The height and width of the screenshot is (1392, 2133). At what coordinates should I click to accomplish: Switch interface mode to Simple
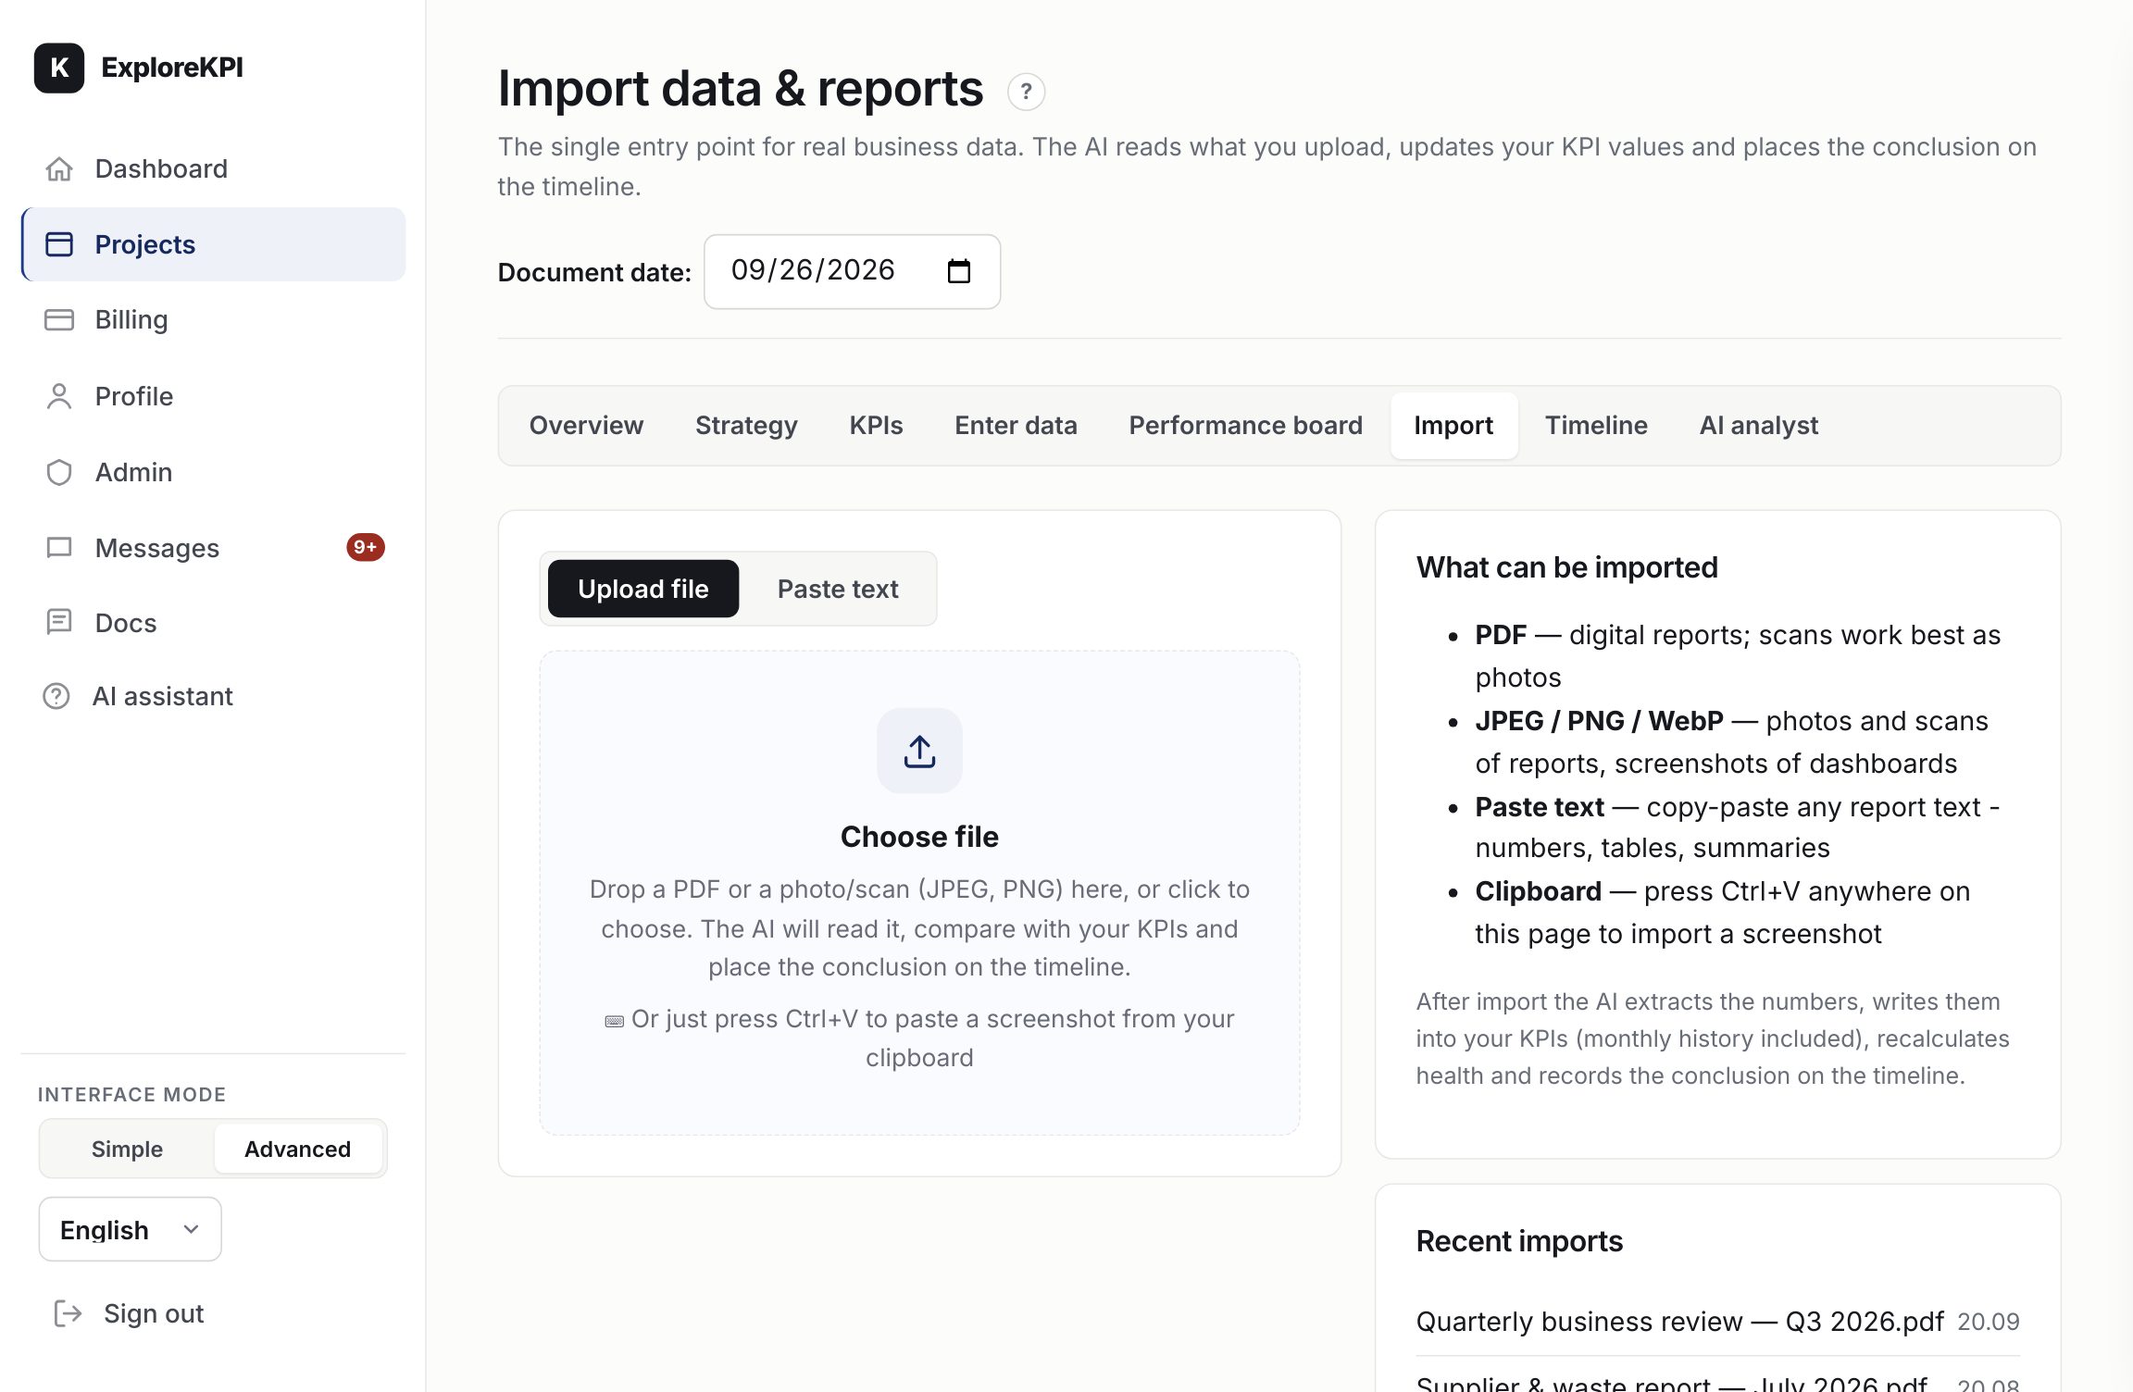(x=127, y=1149)
